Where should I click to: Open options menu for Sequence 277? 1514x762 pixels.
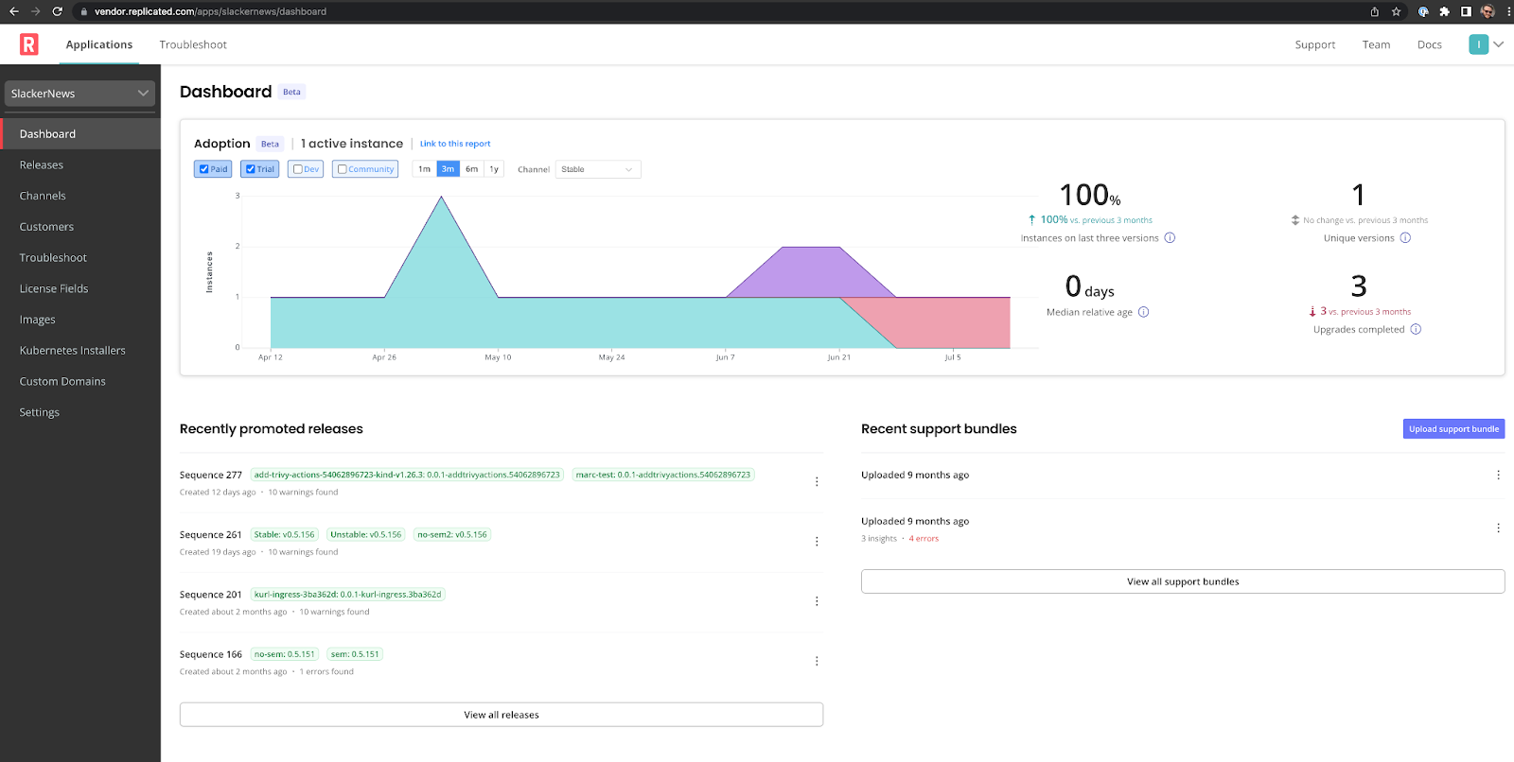(817, 482)
